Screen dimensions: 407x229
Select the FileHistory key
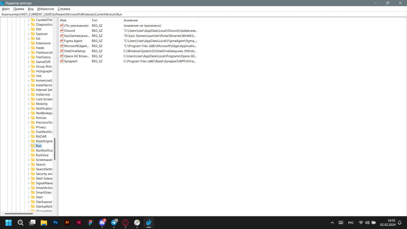click(x=43, y=57)
